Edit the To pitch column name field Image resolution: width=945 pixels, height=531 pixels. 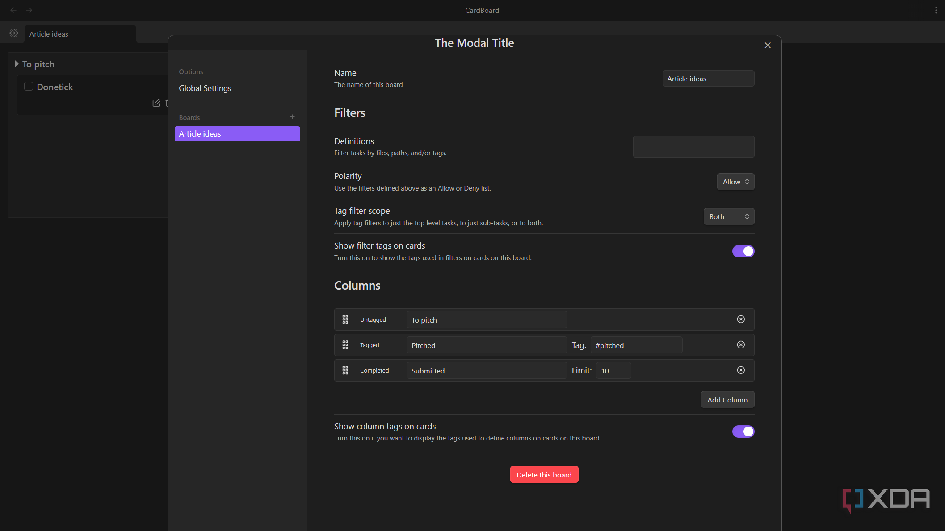point(487,320)
